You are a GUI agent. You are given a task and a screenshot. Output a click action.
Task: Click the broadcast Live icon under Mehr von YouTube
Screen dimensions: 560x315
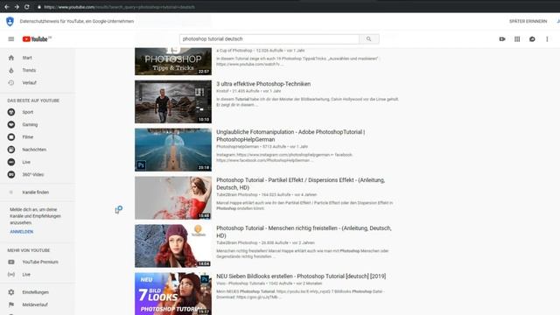coord(11,275)
